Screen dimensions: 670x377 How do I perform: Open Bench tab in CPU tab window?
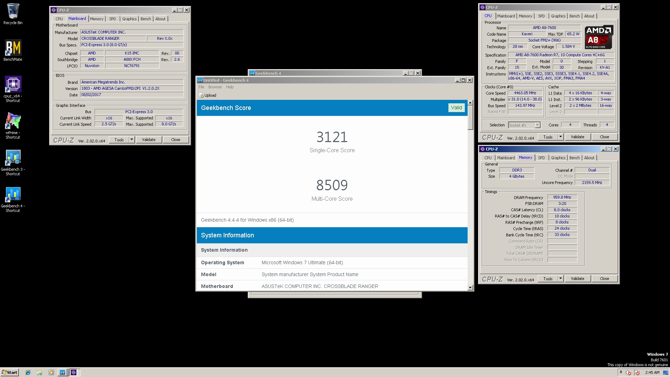pyautogui.click(x=574, y=16)
